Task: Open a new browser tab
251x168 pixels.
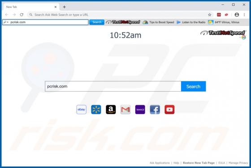Action: [65, 7]
